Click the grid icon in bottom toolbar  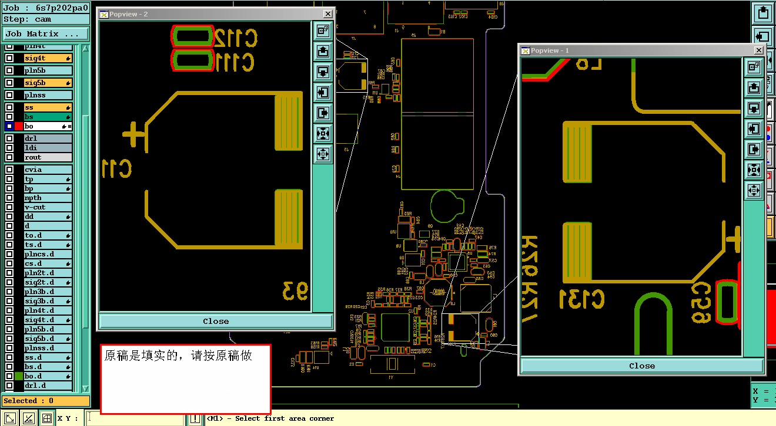(x=46, y=418)
